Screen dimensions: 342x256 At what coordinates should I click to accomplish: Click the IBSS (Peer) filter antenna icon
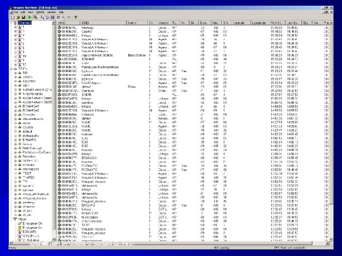(x=19, y=236)
